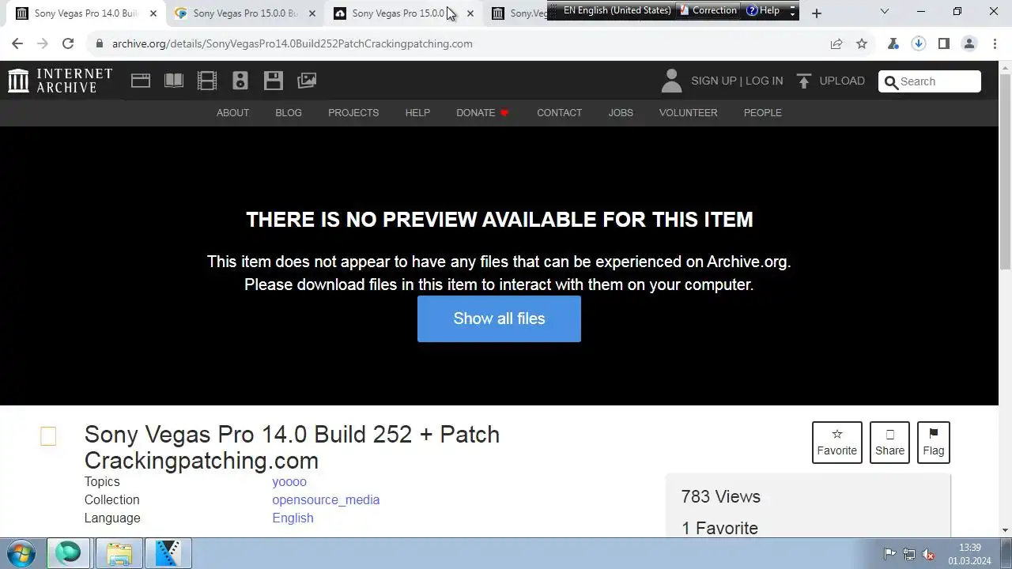Open BLOG menu item
Screen dimensions: 1012x569
pos(289,113)
